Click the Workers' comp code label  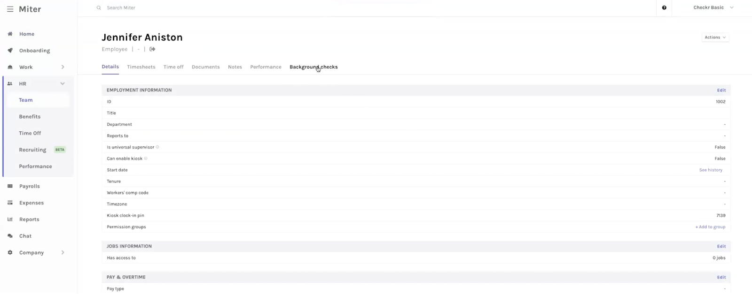(x=127, y=193)
